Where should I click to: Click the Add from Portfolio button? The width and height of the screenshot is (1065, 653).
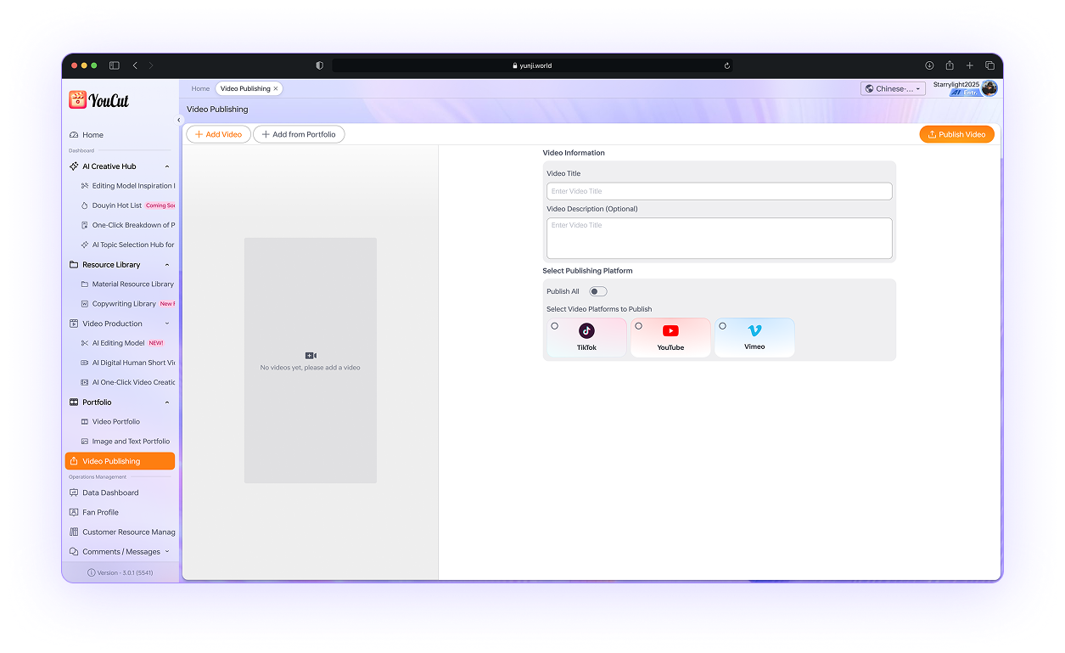pos(299,134)
